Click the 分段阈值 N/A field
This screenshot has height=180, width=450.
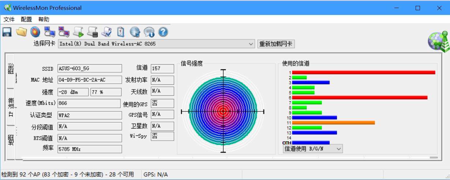pyautogui.click(x=90, y=127)
